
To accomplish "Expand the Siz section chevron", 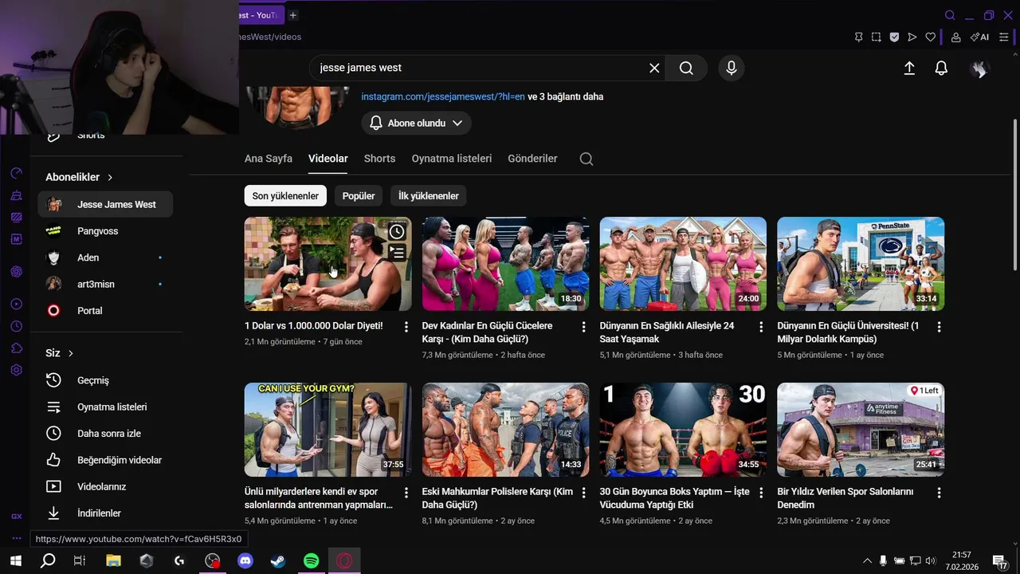I will pos(70,353).
